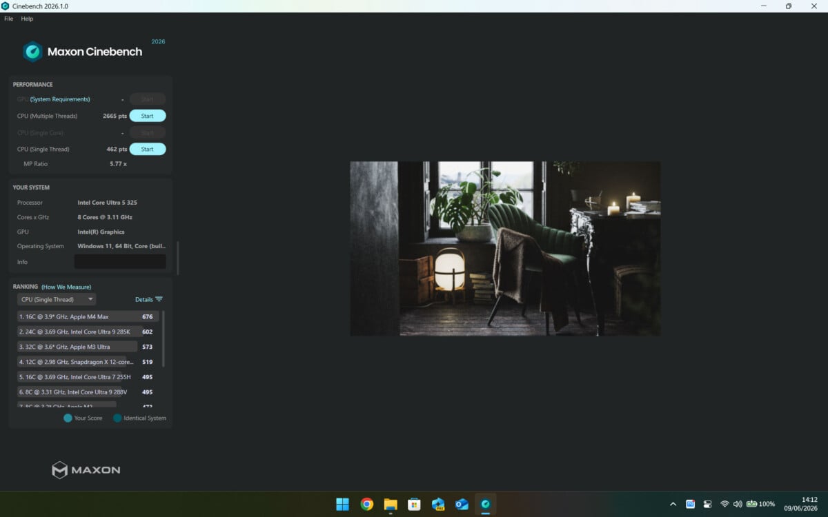Click the 8 Cores @ 3.11 GHz value
This screenshot has height=517, width=828.
coord(105,217)
